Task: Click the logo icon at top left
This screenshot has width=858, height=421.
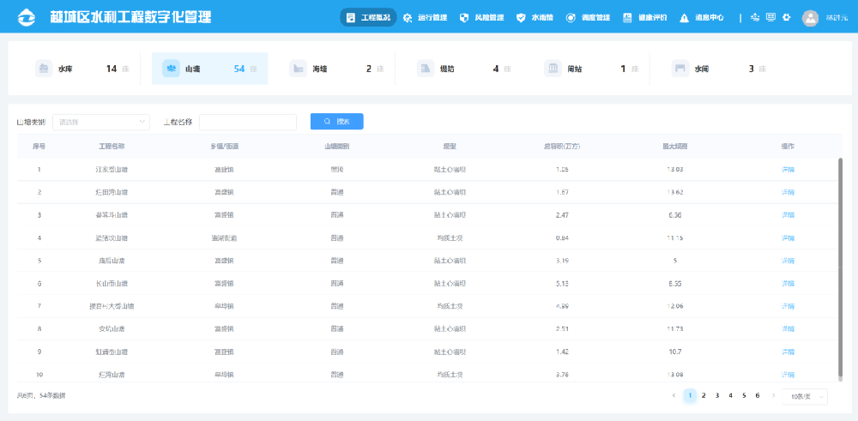Action: (x=27, y=17)
